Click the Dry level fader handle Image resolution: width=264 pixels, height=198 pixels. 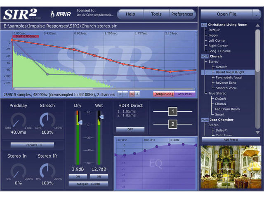point(80,123)
